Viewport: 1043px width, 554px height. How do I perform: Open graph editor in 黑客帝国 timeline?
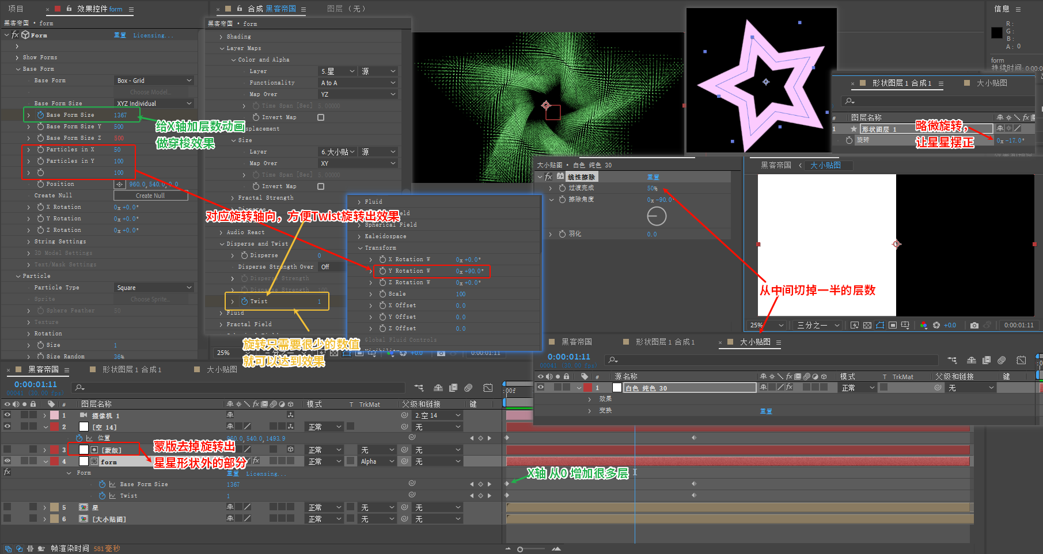[488, 388]
